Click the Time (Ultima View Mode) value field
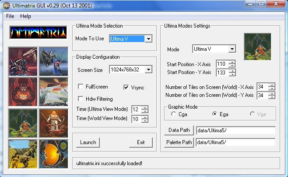Viewport: 288px width, 177px height. pyautogui.click(x=137, y=110)
